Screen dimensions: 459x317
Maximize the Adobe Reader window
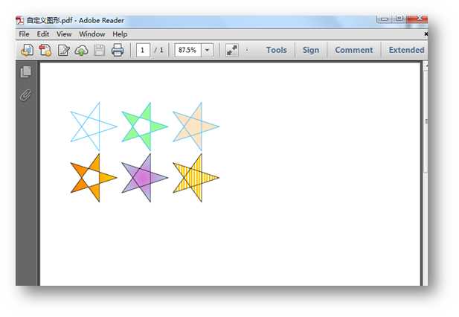click(399, 19)
